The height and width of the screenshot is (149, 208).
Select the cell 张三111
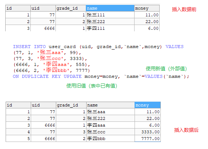(x=110, y=15)
